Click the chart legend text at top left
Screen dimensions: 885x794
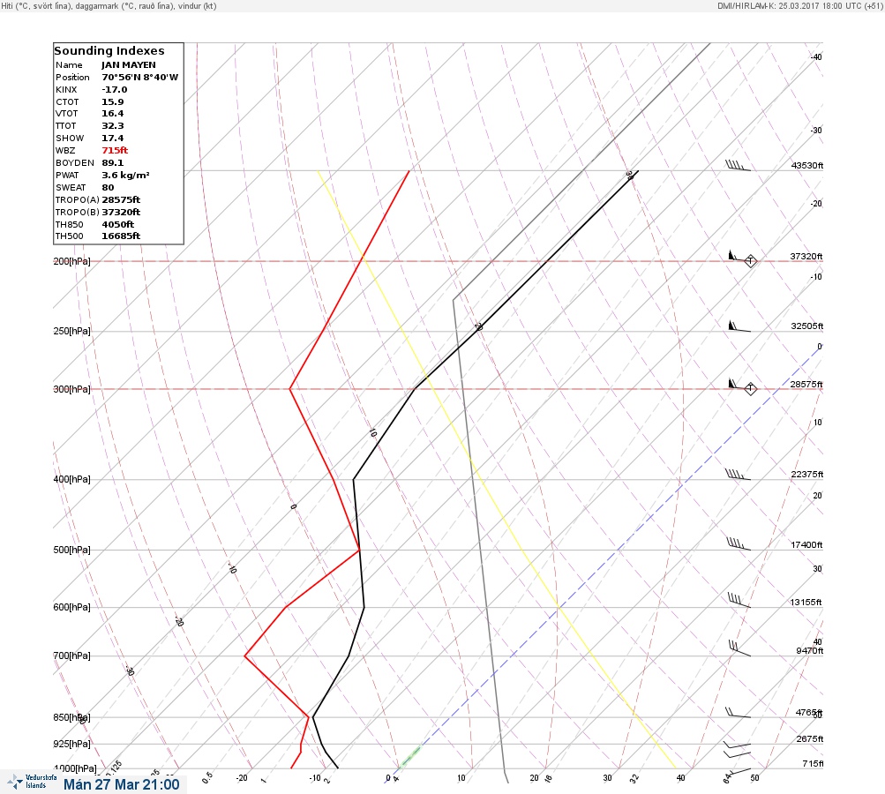pyautogui.click(x=109, y=6)
